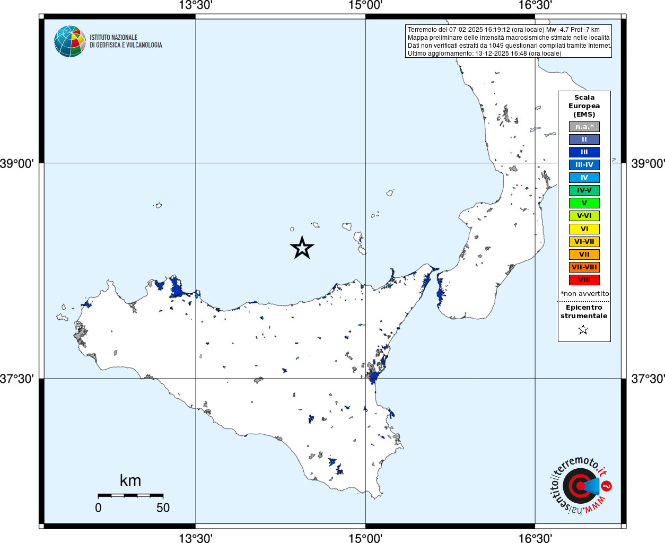Click the orange VII intensity swatch
This screenshot has height=543, width=665.
tap(584, 255)
